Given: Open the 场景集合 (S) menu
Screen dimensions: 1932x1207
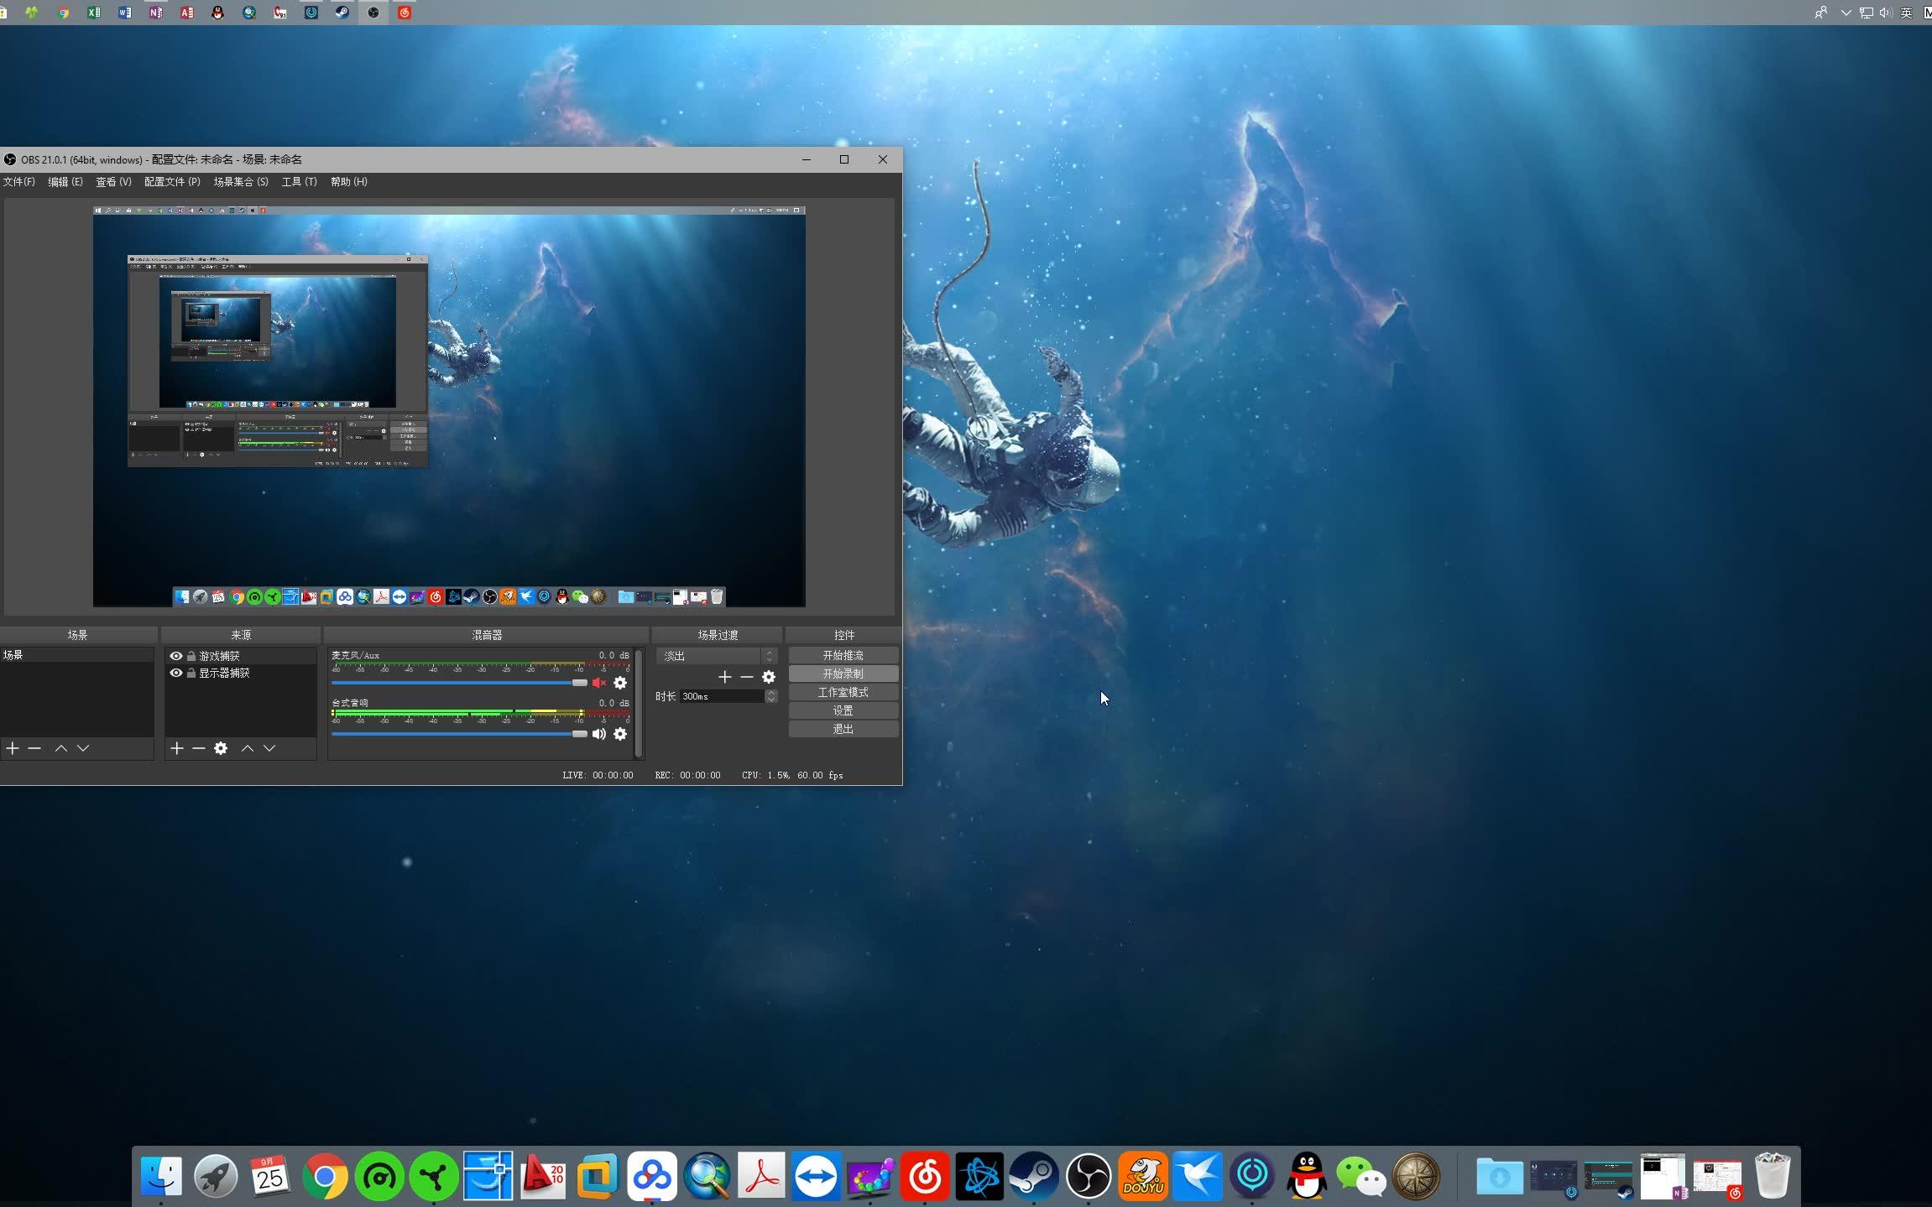Looking at the screenshot, I should [241, 182].
